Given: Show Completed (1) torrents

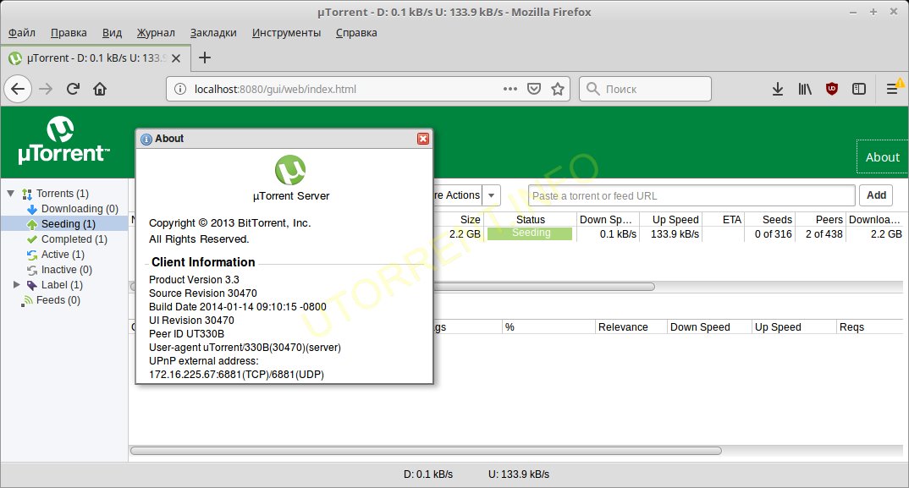Looking at the screenshot, I should point(74,239).
